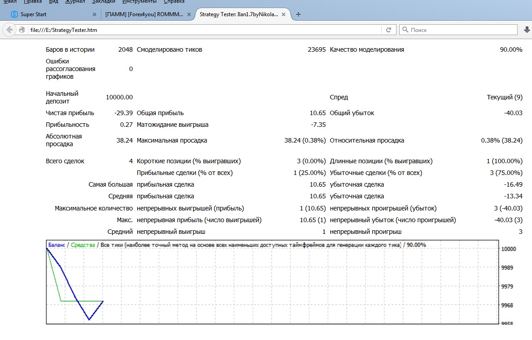
Task: Close the Strategy Tester tab
Action: 283,14
